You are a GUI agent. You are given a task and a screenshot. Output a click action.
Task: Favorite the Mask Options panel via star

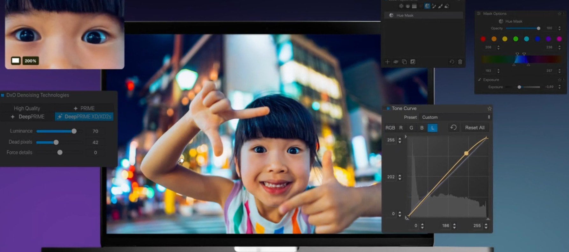tap(559, 14)
